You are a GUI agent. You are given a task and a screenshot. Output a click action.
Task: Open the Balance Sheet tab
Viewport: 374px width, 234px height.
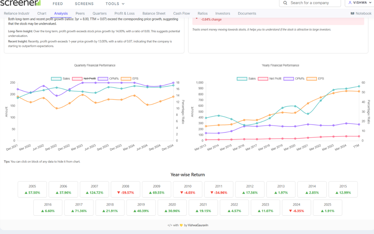[154, 13]
